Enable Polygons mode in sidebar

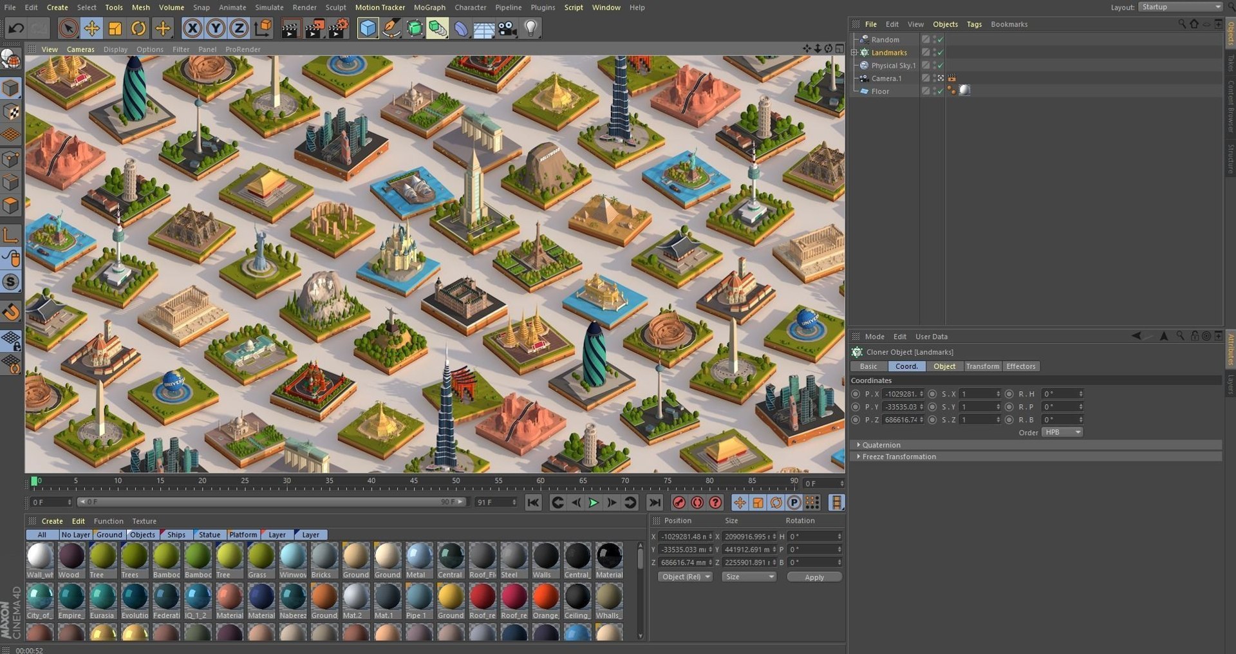tap(11, 206)
